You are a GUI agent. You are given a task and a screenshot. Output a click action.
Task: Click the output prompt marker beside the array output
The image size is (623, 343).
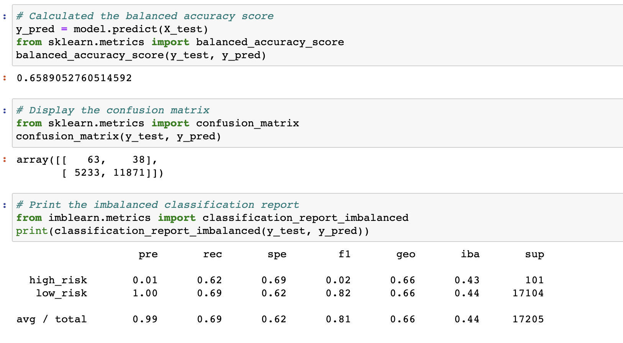click(5, 160)
